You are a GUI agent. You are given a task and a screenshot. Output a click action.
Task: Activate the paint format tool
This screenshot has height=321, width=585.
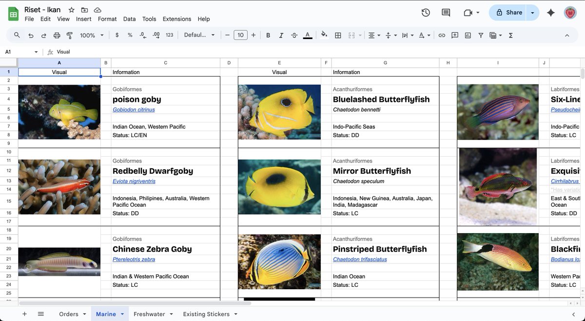[69, 35]
